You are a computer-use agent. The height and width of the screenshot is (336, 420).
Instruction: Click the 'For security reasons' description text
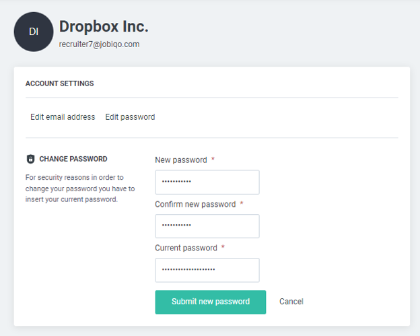tap(80, 189)
